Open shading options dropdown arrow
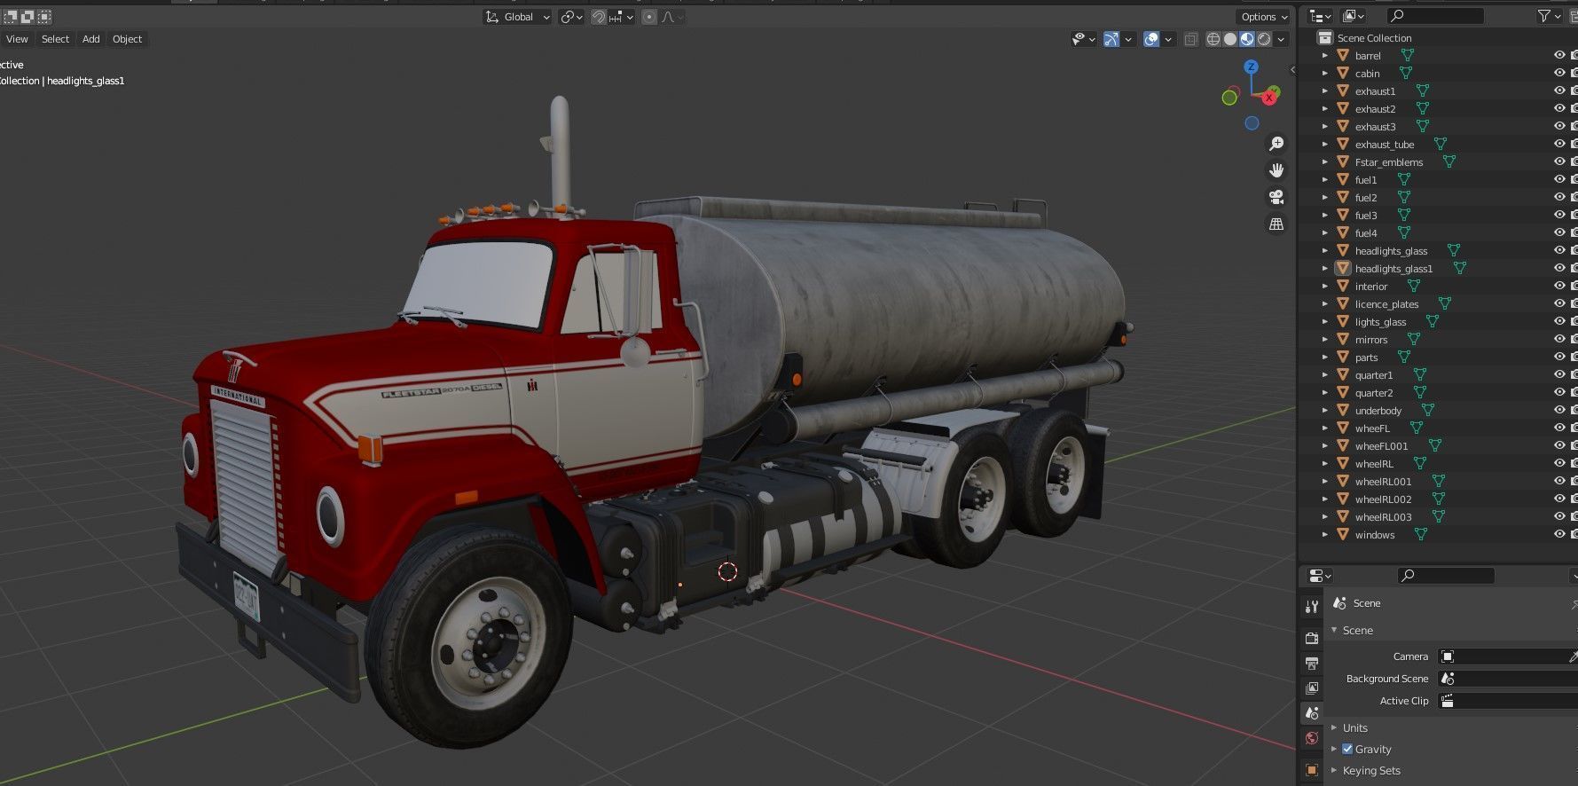 click(1281, 39)
